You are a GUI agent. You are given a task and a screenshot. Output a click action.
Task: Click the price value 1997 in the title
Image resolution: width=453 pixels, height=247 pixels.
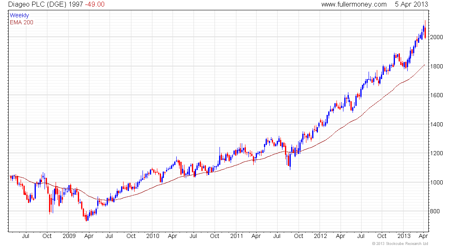76,5
